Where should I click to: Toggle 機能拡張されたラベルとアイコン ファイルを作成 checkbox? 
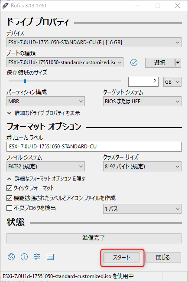click(9, 198)
